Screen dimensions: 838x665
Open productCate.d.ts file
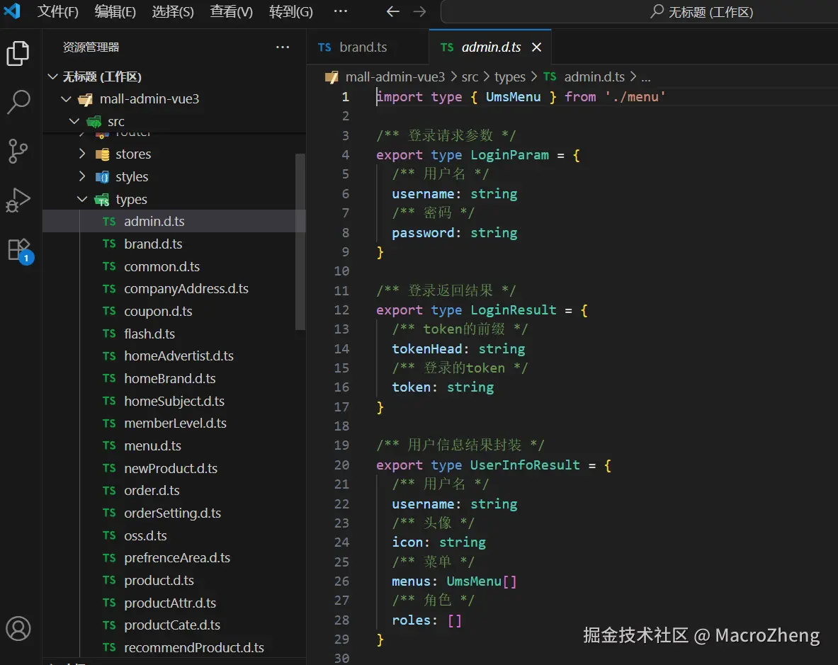(x=174, y=625)
